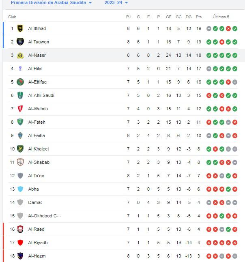Click the Abha club crest
Screen dimensions: 245x262
click(x=20, y=189)
